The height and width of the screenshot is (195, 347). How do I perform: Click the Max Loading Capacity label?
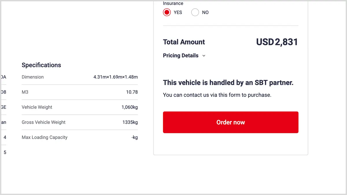coord(45,137)
